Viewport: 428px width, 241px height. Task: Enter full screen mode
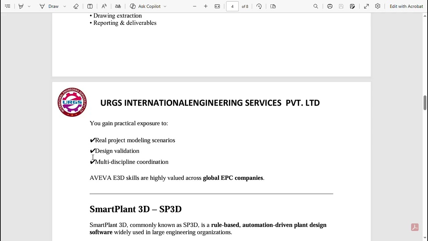point(366,6)
